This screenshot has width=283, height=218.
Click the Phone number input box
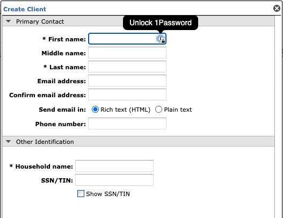pos(127,123)
